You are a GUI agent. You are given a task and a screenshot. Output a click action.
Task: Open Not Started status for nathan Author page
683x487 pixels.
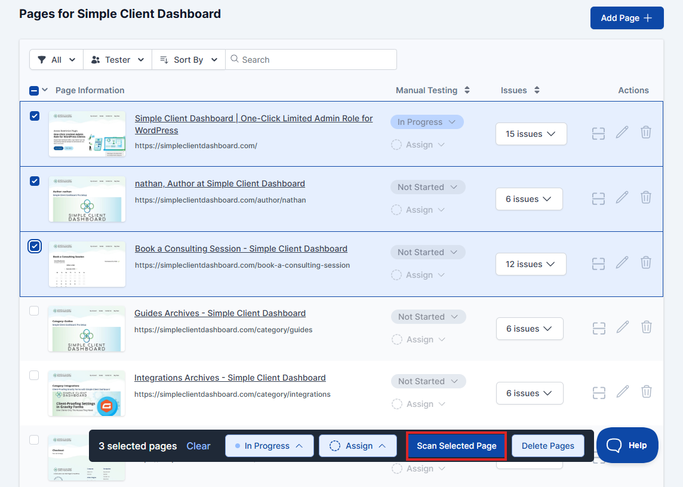pos(427,187)
